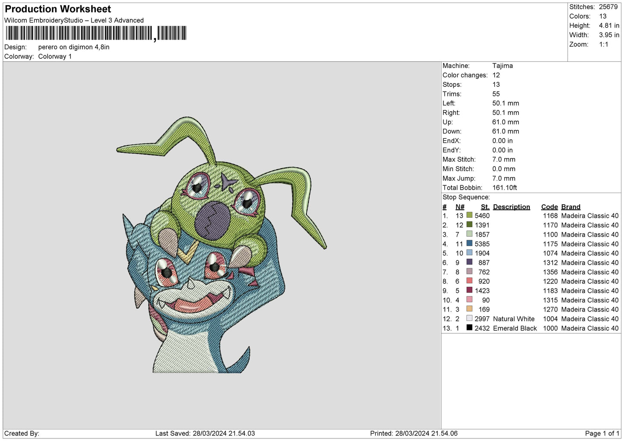Click the Color changes value 12

[496, 75]
